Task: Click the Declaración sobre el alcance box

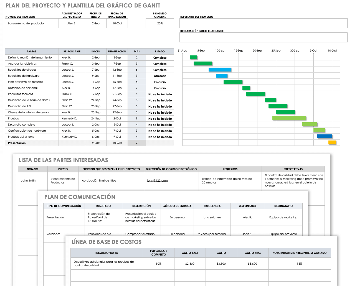Action: tap(263, 37)
